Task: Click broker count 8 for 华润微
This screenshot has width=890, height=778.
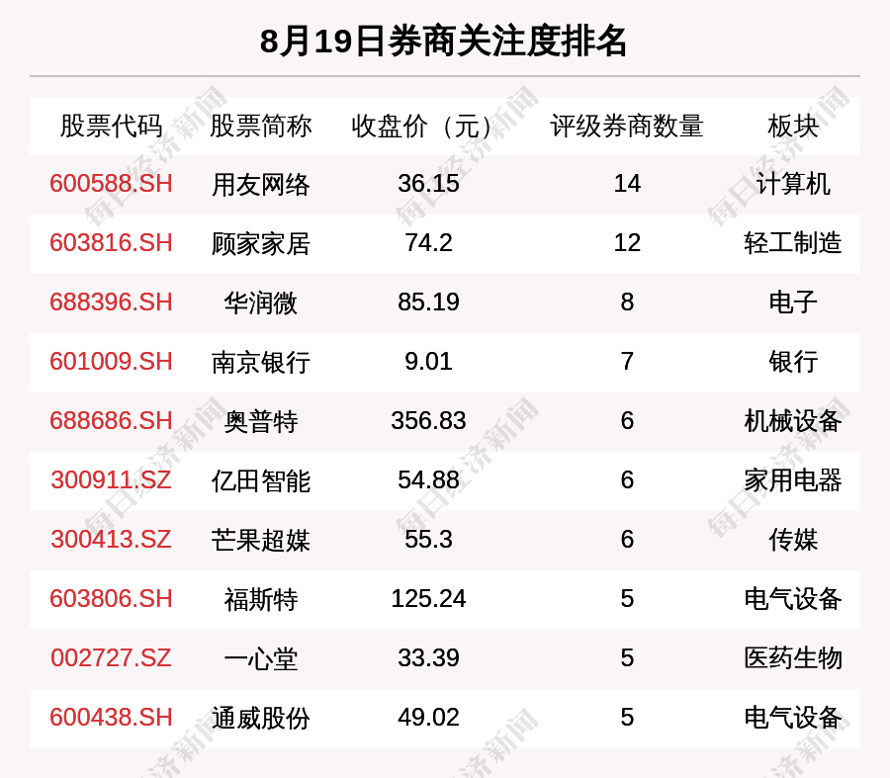Action: click(627, 302)
